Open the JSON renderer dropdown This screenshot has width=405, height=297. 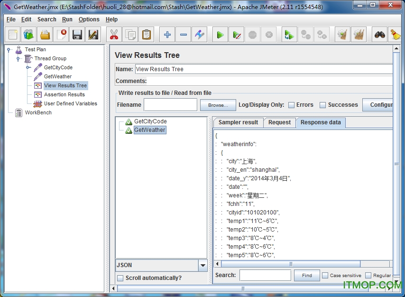coord(203,265)
